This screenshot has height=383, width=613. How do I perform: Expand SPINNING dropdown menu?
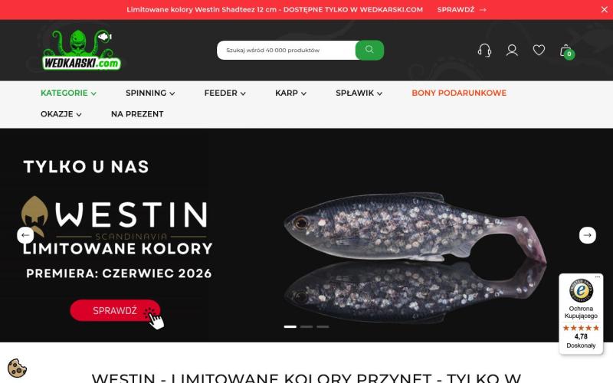(x=150, y=93)
